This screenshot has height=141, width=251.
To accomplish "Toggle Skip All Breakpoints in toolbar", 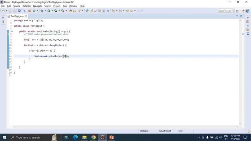I will coord(24,11).
